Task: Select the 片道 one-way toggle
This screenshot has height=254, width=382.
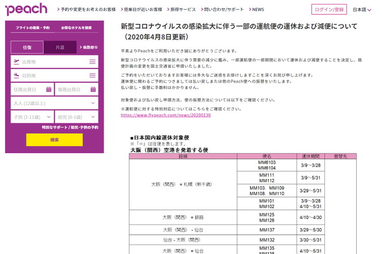Action: [x=60, y=47]
